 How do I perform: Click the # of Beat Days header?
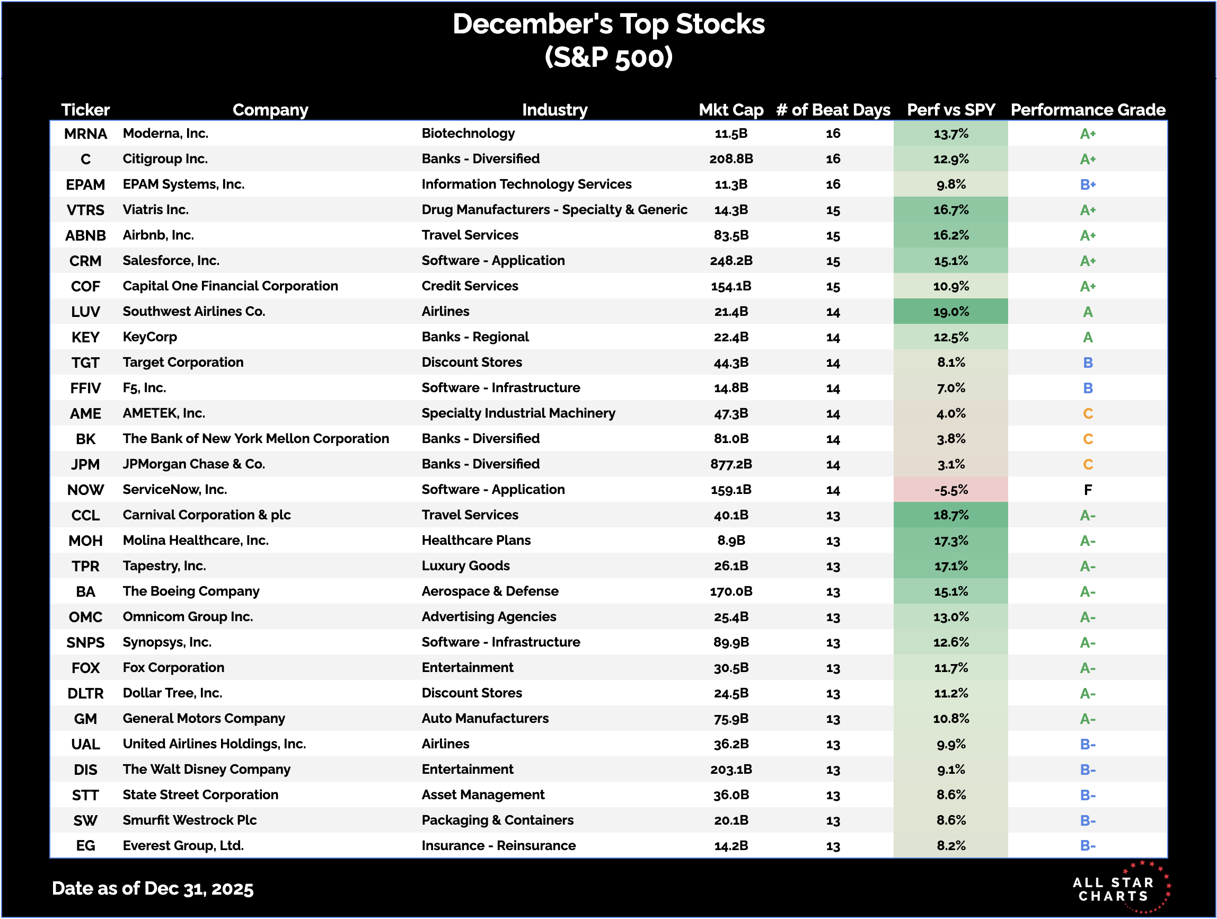coord(832,110)
